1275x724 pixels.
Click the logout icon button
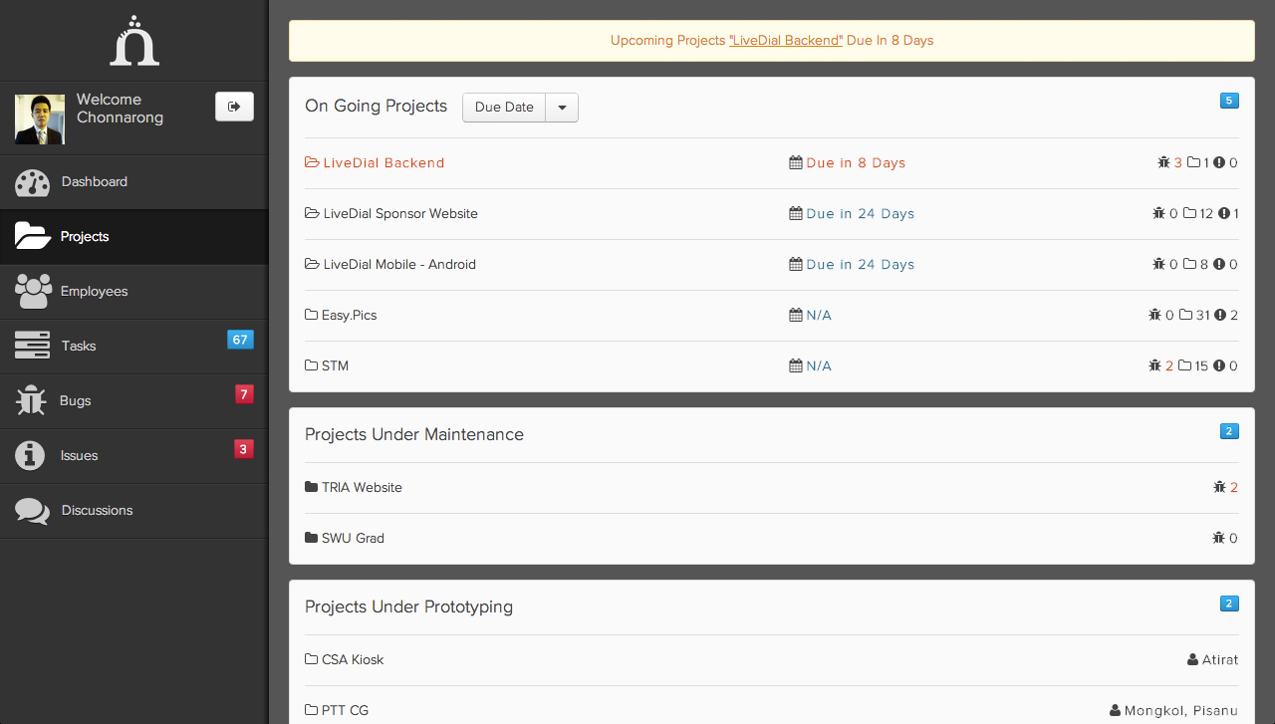(234, 107)
